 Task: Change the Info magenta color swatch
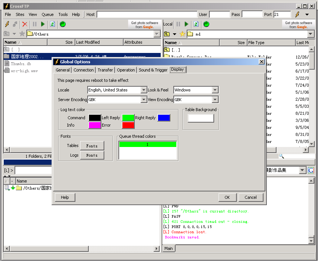[95, 125]
